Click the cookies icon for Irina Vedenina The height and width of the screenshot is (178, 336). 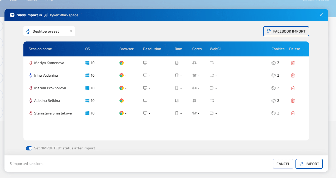tap(273, 75)
